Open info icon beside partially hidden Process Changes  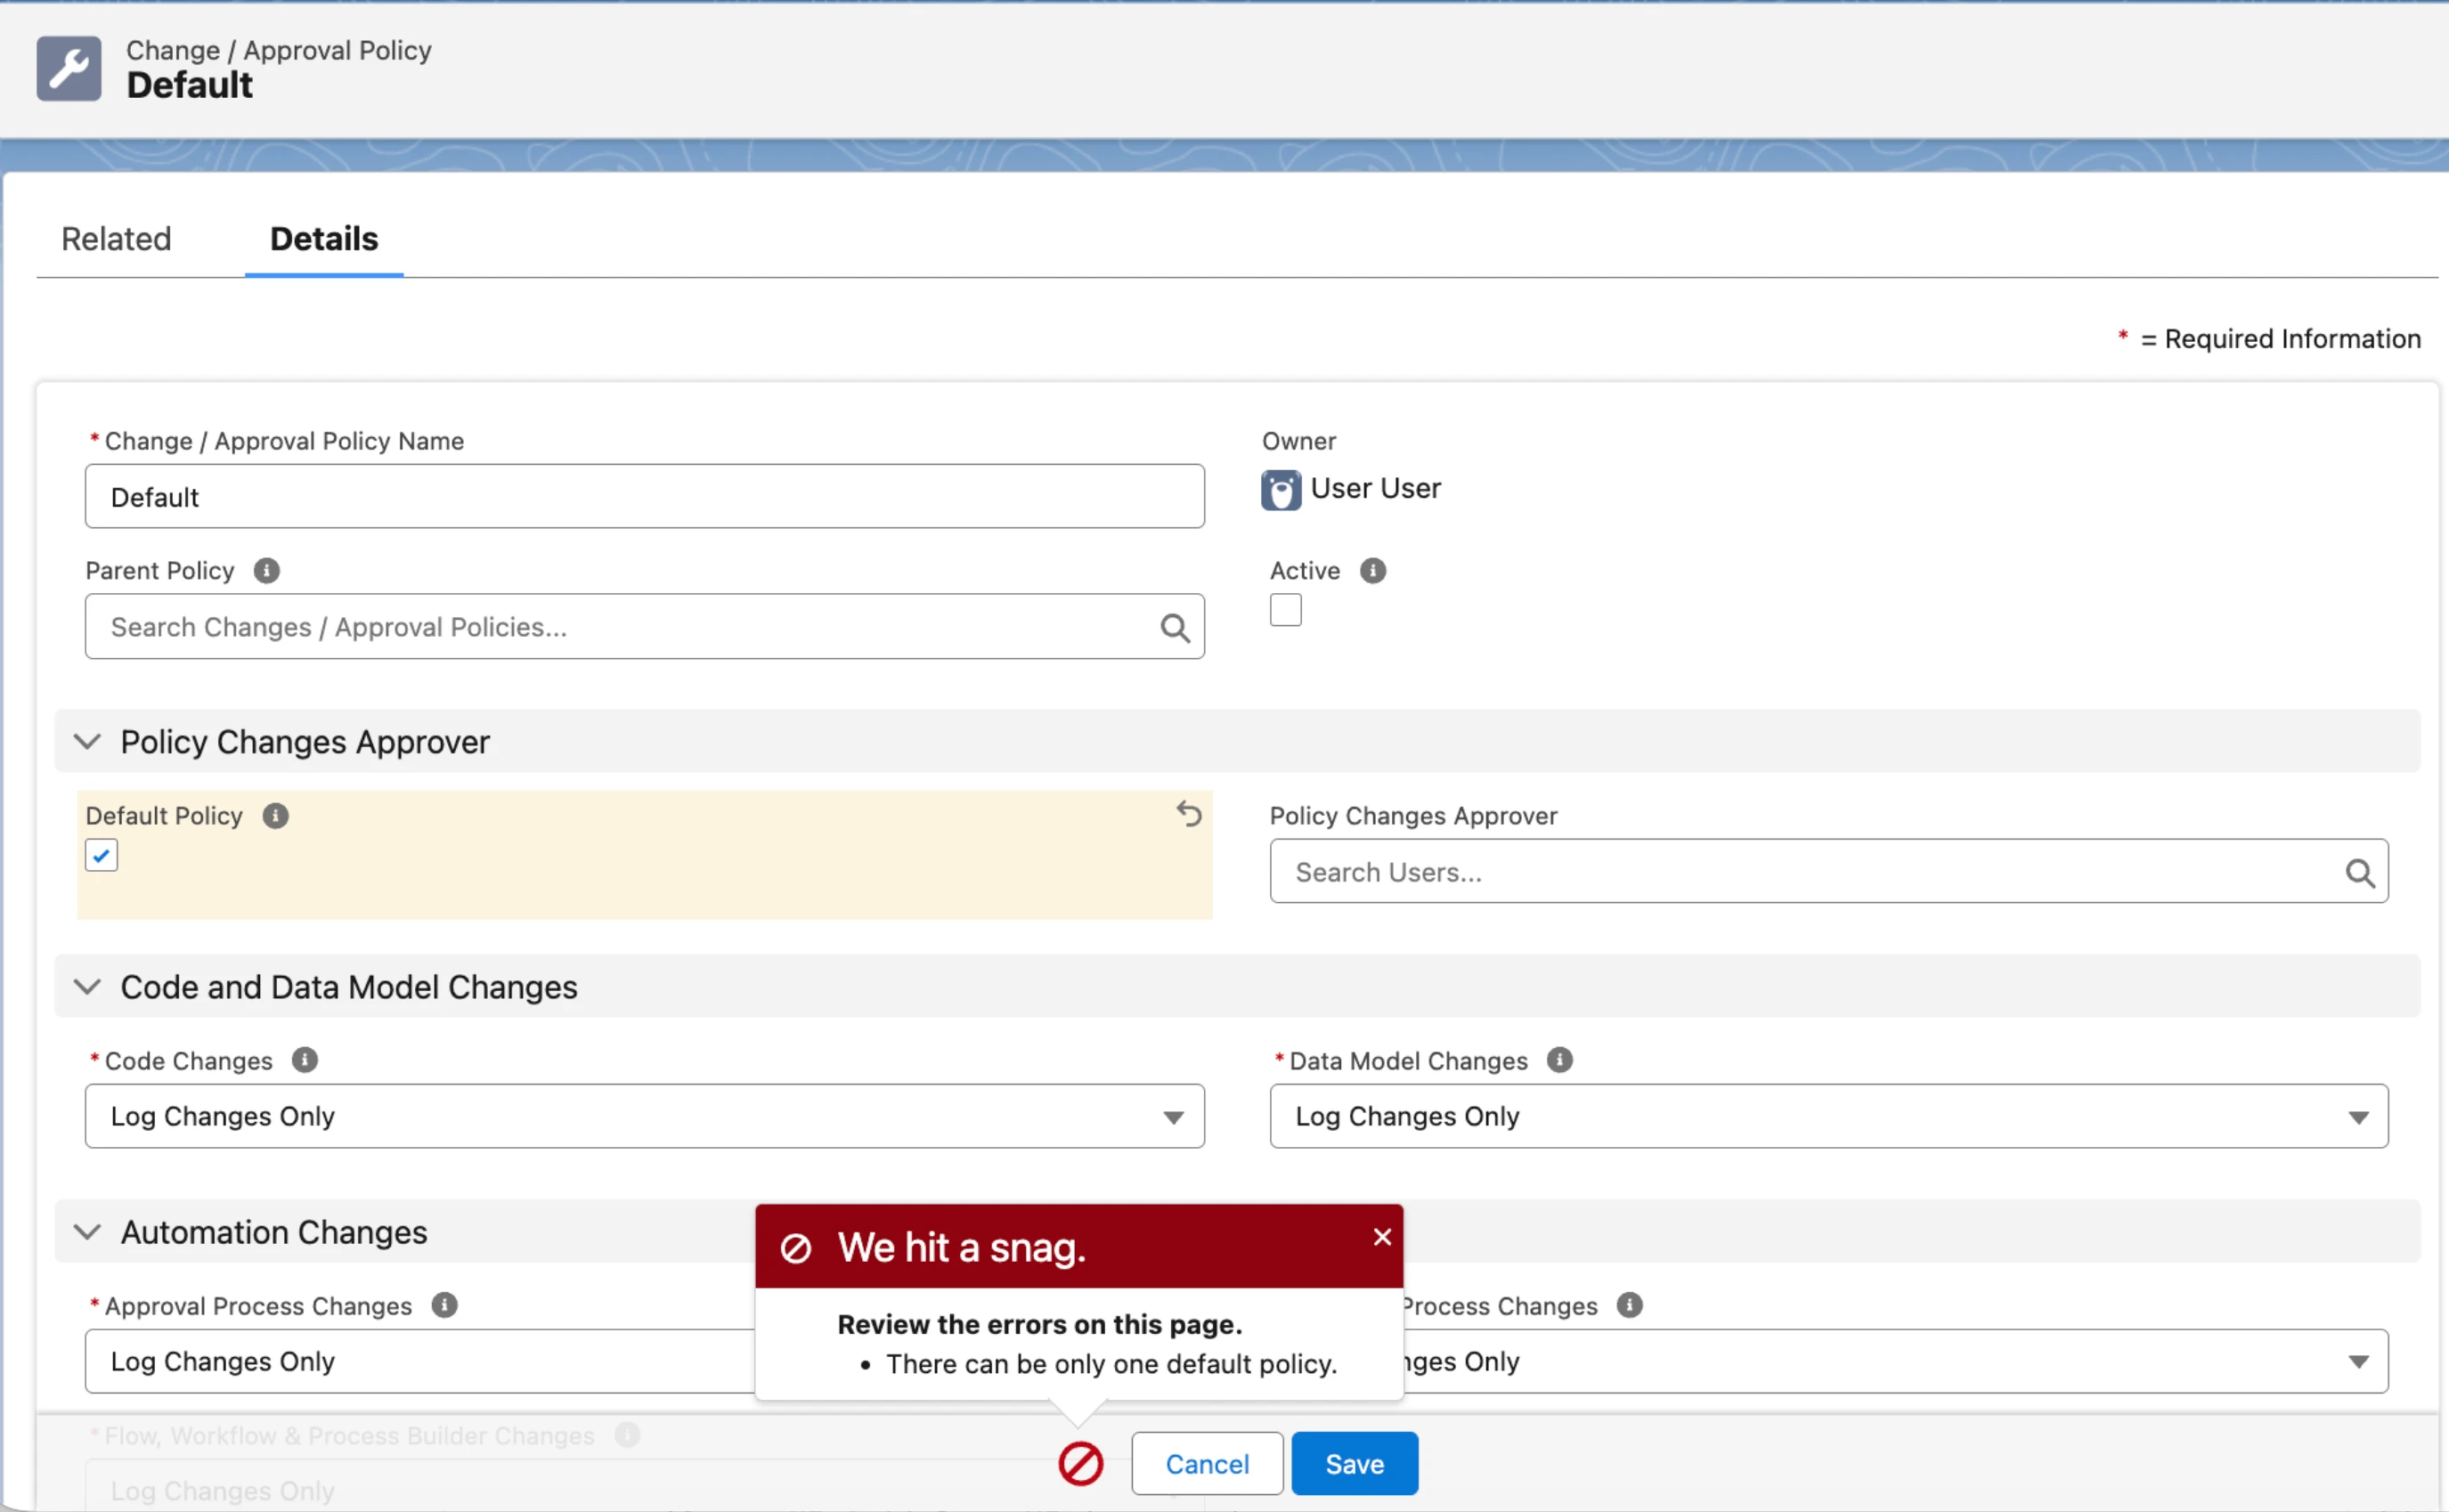click(1630, 1305)
